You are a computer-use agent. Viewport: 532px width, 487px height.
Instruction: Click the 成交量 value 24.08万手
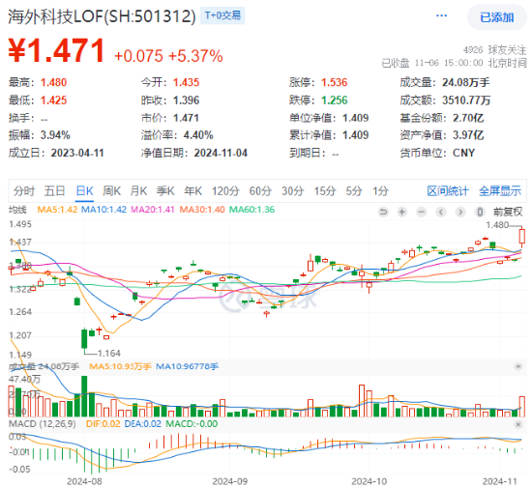(466, 82)
